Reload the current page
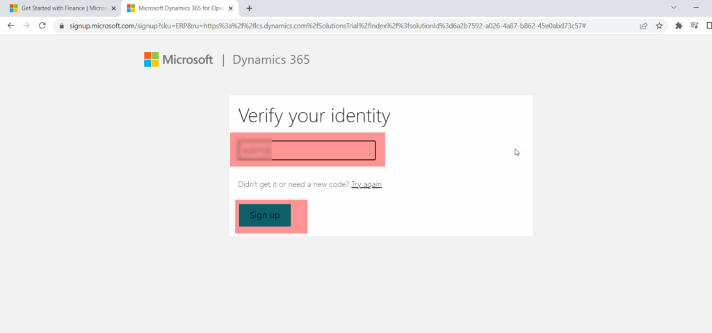The width and height of the screenshot is (712, 333). [x=42, y=26]
